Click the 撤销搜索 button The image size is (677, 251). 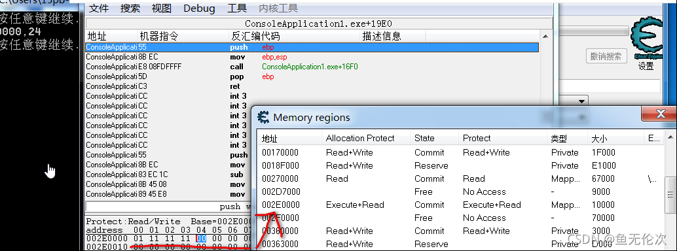[606, 56]
